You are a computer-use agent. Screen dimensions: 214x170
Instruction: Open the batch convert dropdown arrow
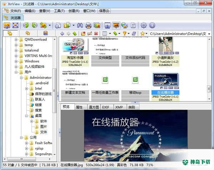point(73,26)
